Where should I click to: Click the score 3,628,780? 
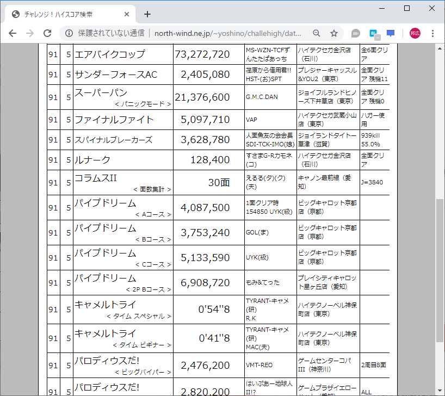point(205,140)
